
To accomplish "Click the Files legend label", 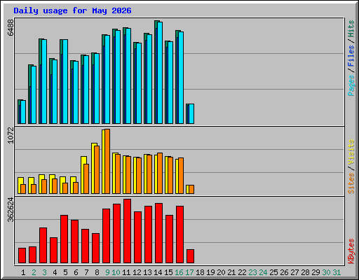I will click(x=351, y=55).
